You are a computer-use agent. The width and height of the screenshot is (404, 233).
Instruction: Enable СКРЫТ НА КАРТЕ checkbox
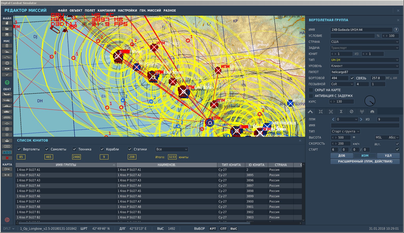pyautogui.click(x=311, y=90)
